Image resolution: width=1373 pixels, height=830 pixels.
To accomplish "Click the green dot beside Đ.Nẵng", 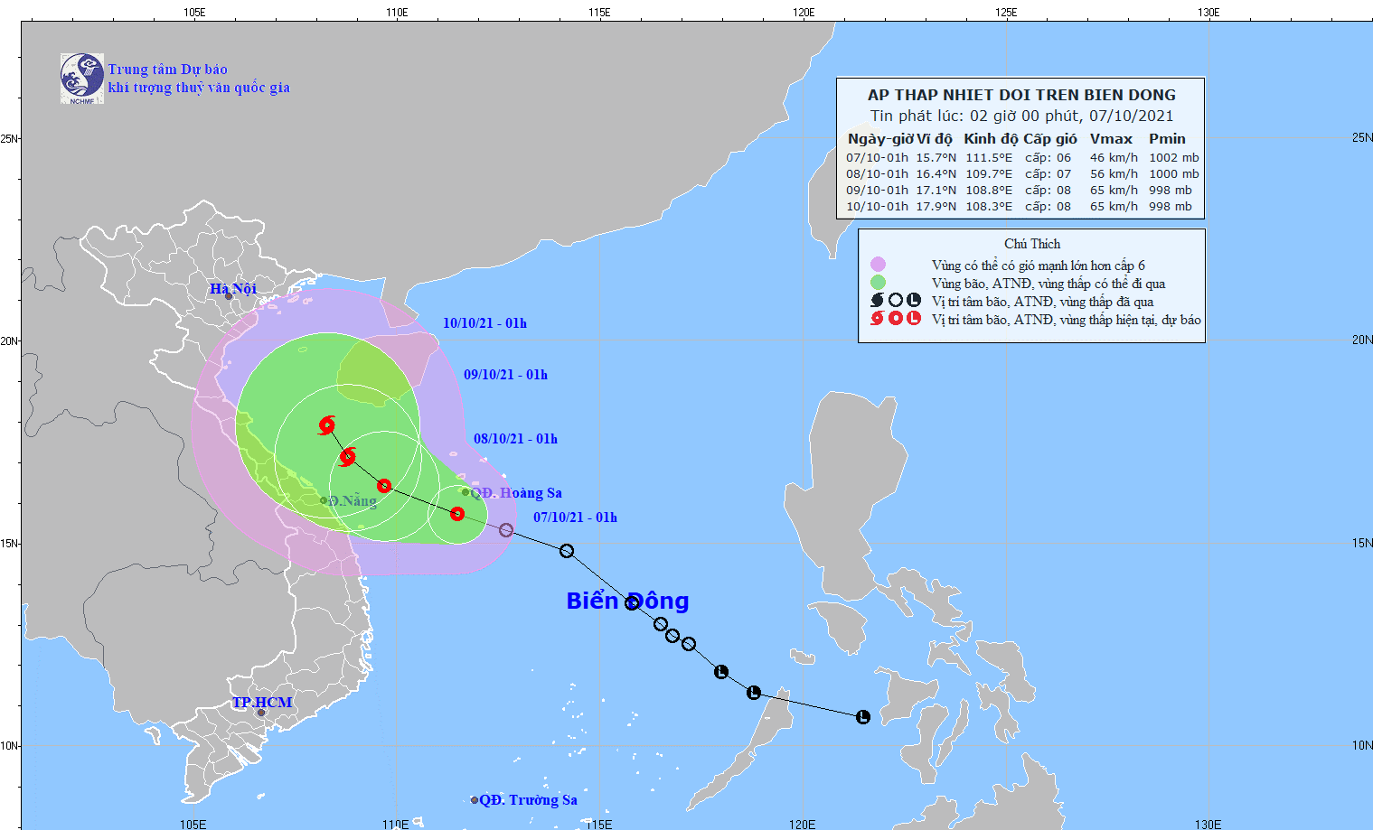I will click(x=324, y=500).
